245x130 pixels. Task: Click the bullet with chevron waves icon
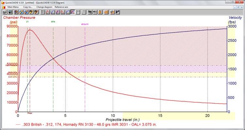pos(95,12)
